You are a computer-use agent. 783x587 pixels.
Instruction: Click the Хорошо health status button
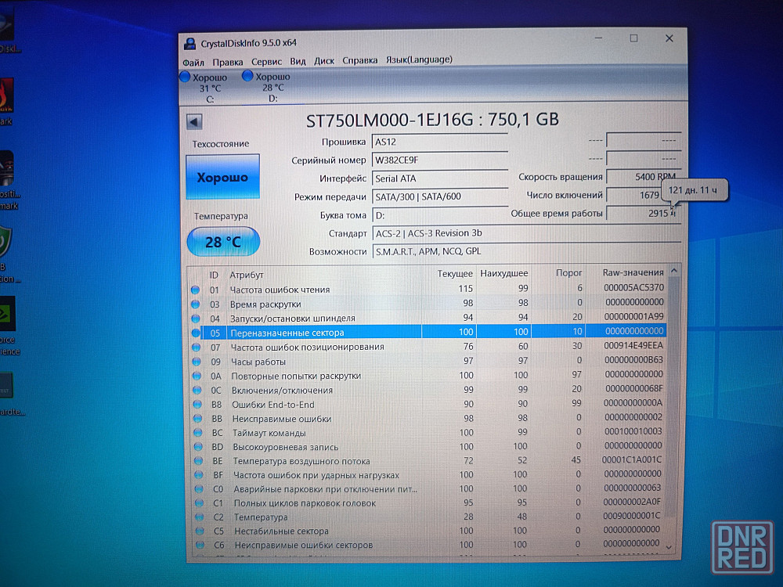[222, 177]
